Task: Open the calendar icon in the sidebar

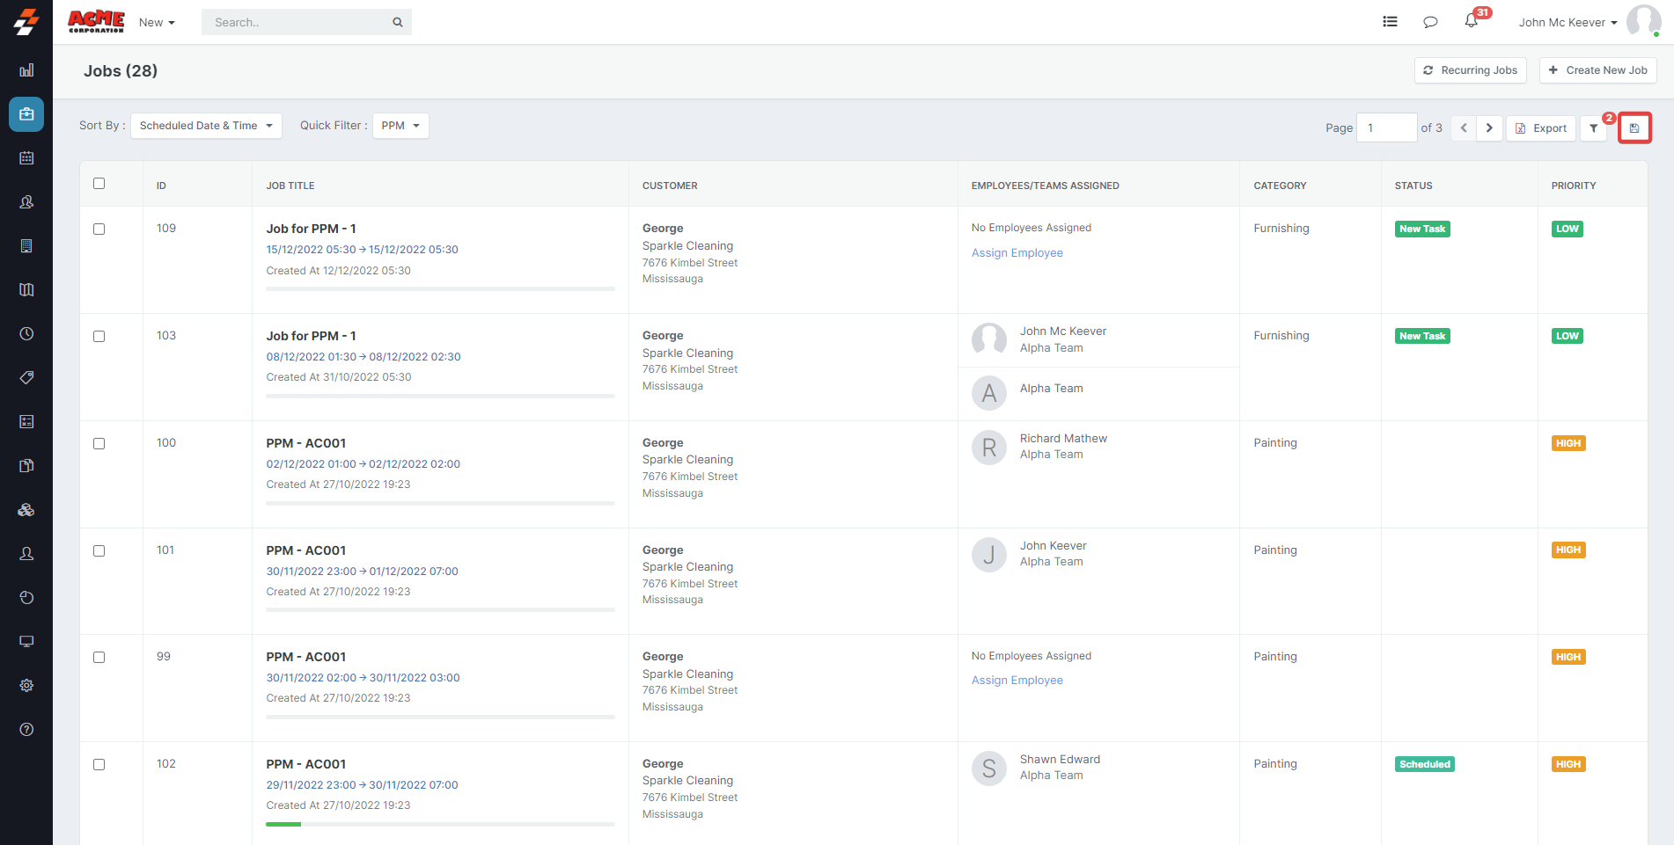Action: pyautogui.click(x=26, y=158)
